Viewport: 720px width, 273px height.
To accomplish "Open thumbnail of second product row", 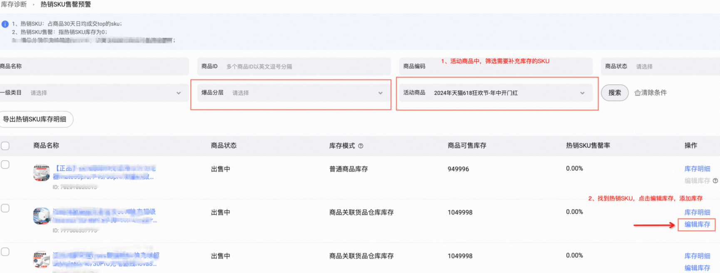I will 42,216.
